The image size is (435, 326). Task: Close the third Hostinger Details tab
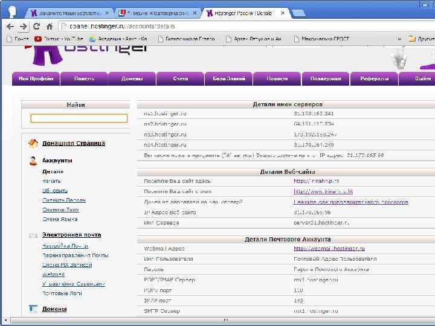(x=282, y=13)
